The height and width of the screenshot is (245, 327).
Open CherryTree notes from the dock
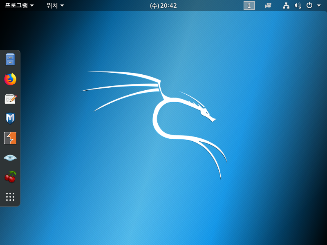point(10,177)
